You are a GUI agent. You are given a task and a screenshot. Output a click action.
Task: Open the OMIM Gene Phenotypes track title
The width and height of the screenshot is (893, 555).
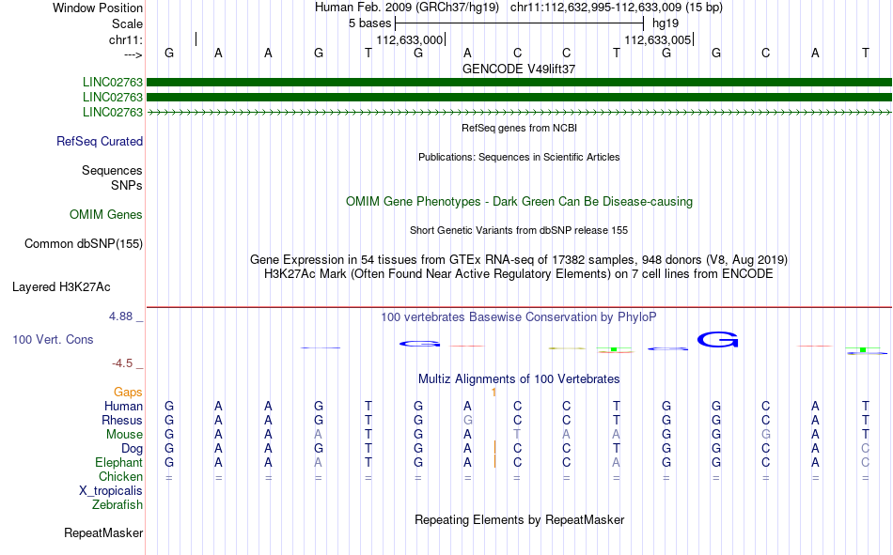coord(519,202)
